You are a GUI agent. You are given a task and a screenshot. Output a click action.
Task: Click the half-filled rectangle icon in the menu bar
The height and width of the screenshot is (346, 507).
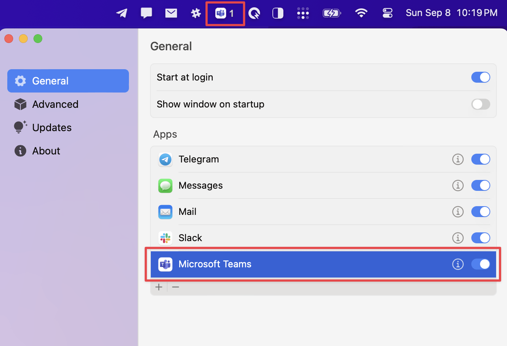[x=278, y=13]
